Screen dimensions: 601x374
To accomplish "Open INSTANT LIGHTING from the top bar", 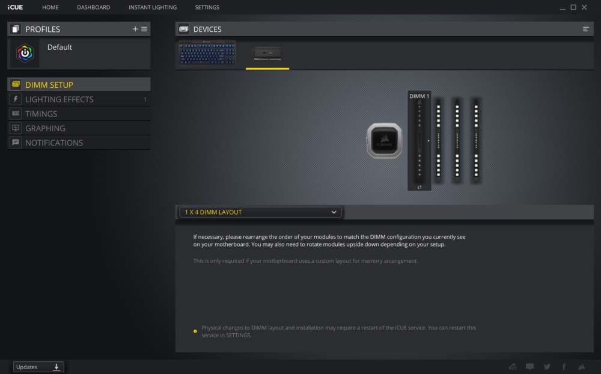I will tap(153, 7).
